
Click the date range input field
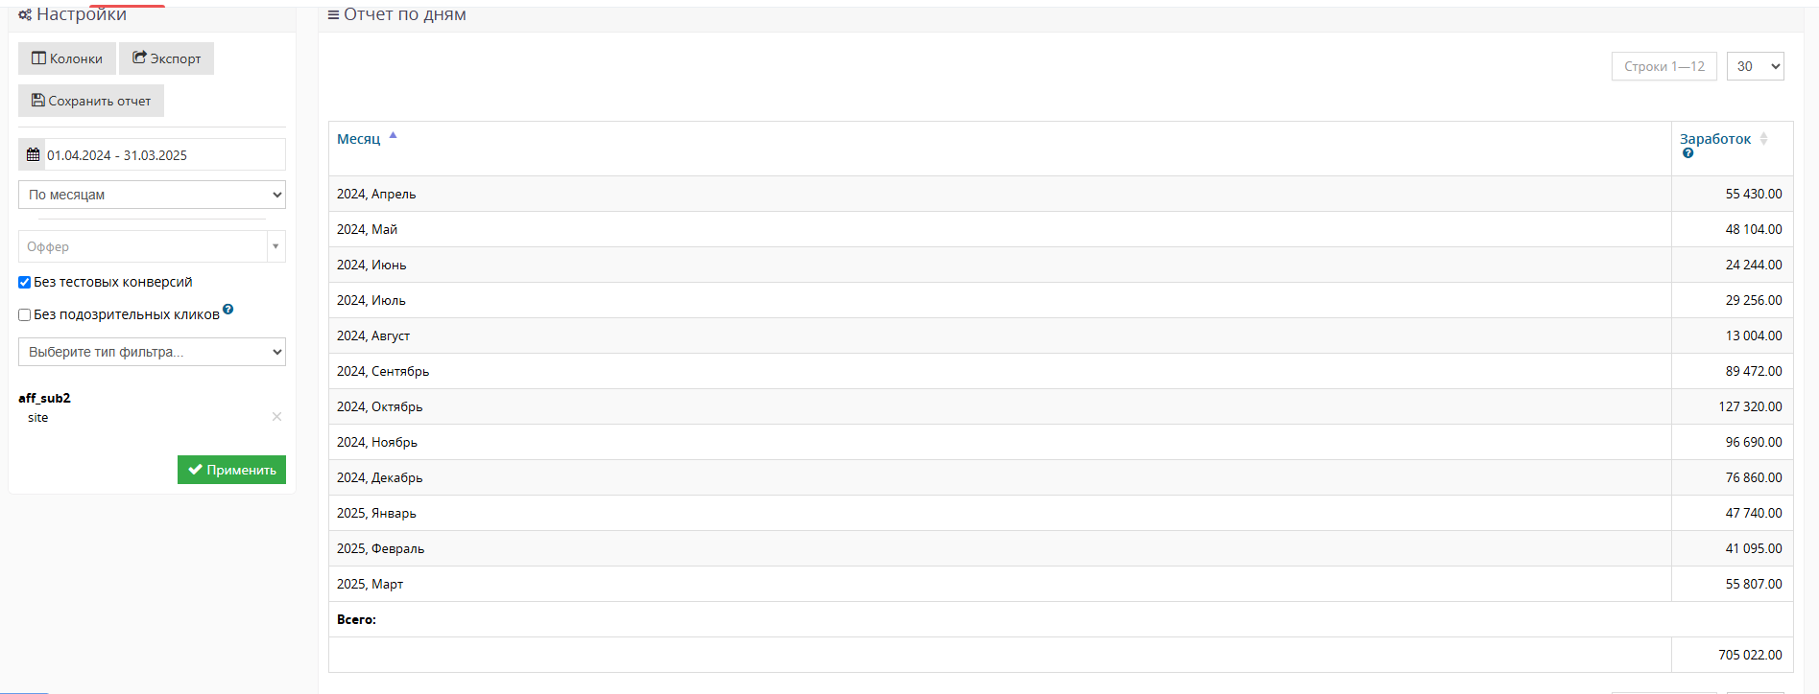click(x=163, y=155)
